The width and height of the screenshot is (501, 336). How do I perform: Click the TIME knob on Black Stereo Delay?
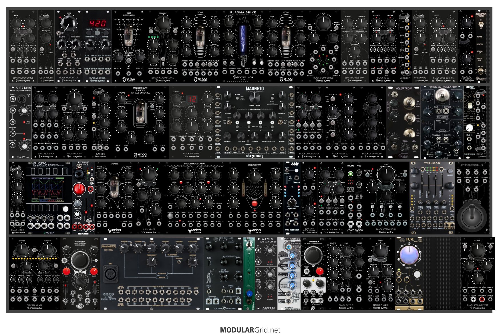pyautogui.click(x=386, y=175)
